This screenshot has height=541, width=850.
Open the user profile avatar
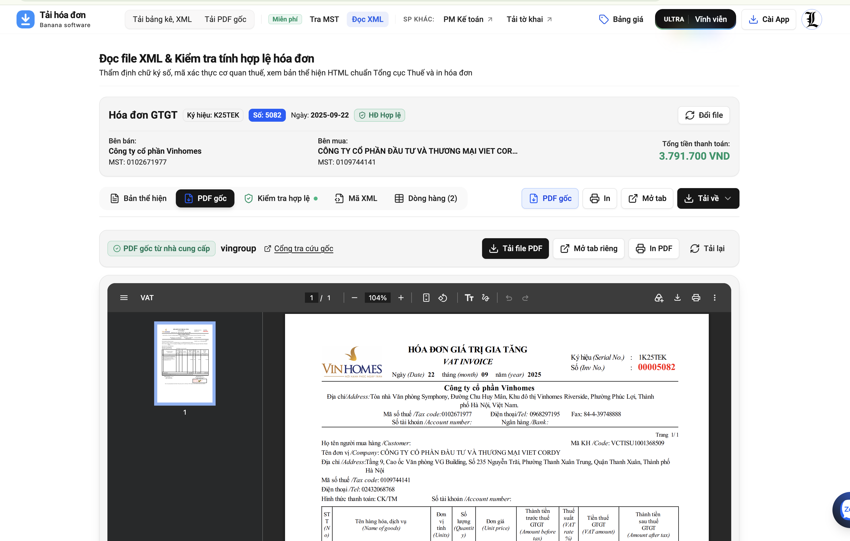812,19
